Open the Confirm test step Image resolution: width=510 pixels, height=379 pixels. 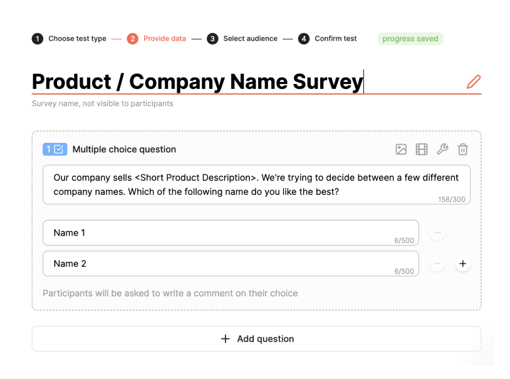pos(328,39)
